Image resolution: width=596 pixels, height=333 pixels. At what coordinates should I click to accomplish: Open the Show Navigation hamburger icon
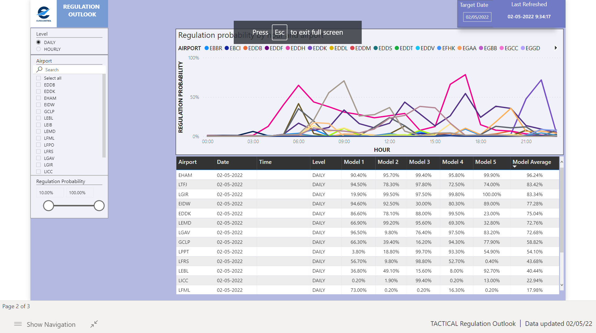18,324
